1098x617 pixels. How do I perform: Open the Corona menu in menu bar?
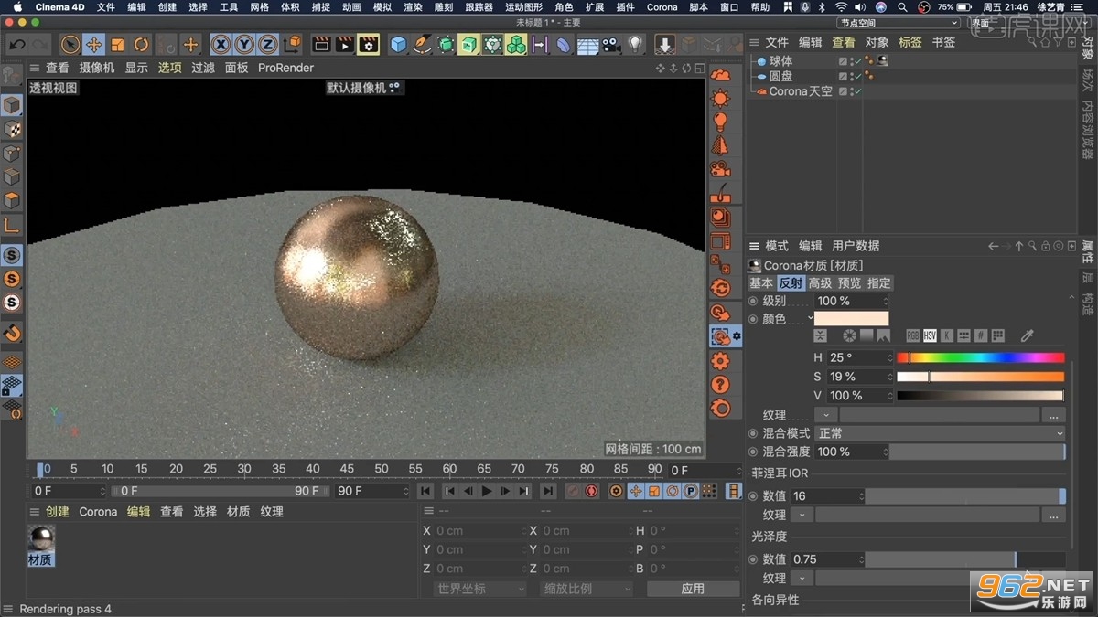tap(662, 7)
